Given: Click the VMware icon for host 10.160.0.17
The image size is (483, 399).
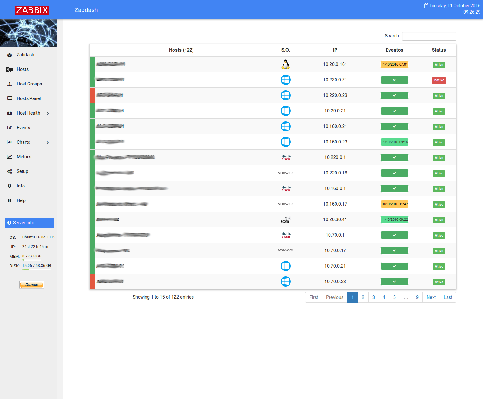Looking at the screenshot, I should [x=285, y=204].
